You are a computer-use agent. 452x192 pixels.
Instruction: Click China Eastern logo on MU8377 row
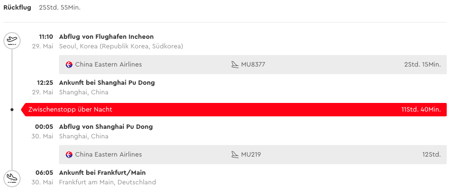(x=69, y=65)
